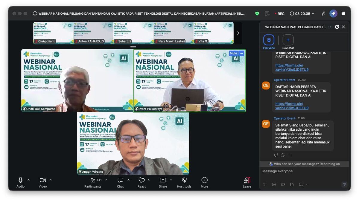Focus the Message everyone input field
359x201 pixels.
pos(304,171)
